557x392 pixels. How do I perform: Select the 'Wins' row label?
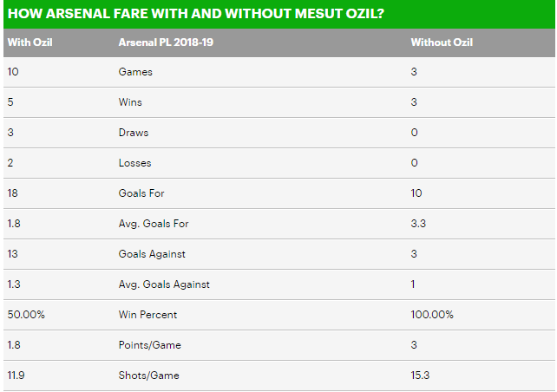(131, 102)
